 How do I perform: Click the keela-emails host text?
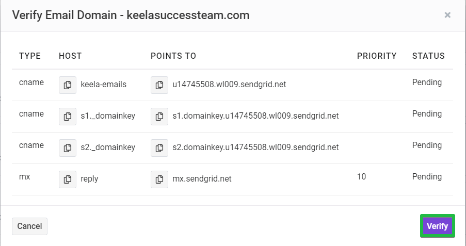pos(103,85)
